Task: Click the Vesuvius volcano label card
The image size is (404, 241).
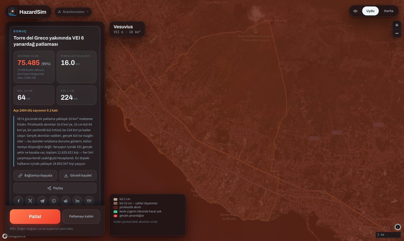Action: 127,29
